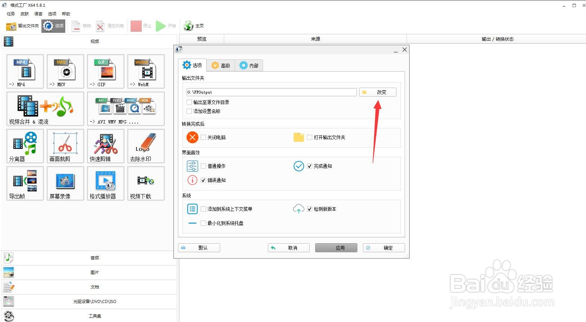Open the 视频下载 tool

tap(146, 183)
